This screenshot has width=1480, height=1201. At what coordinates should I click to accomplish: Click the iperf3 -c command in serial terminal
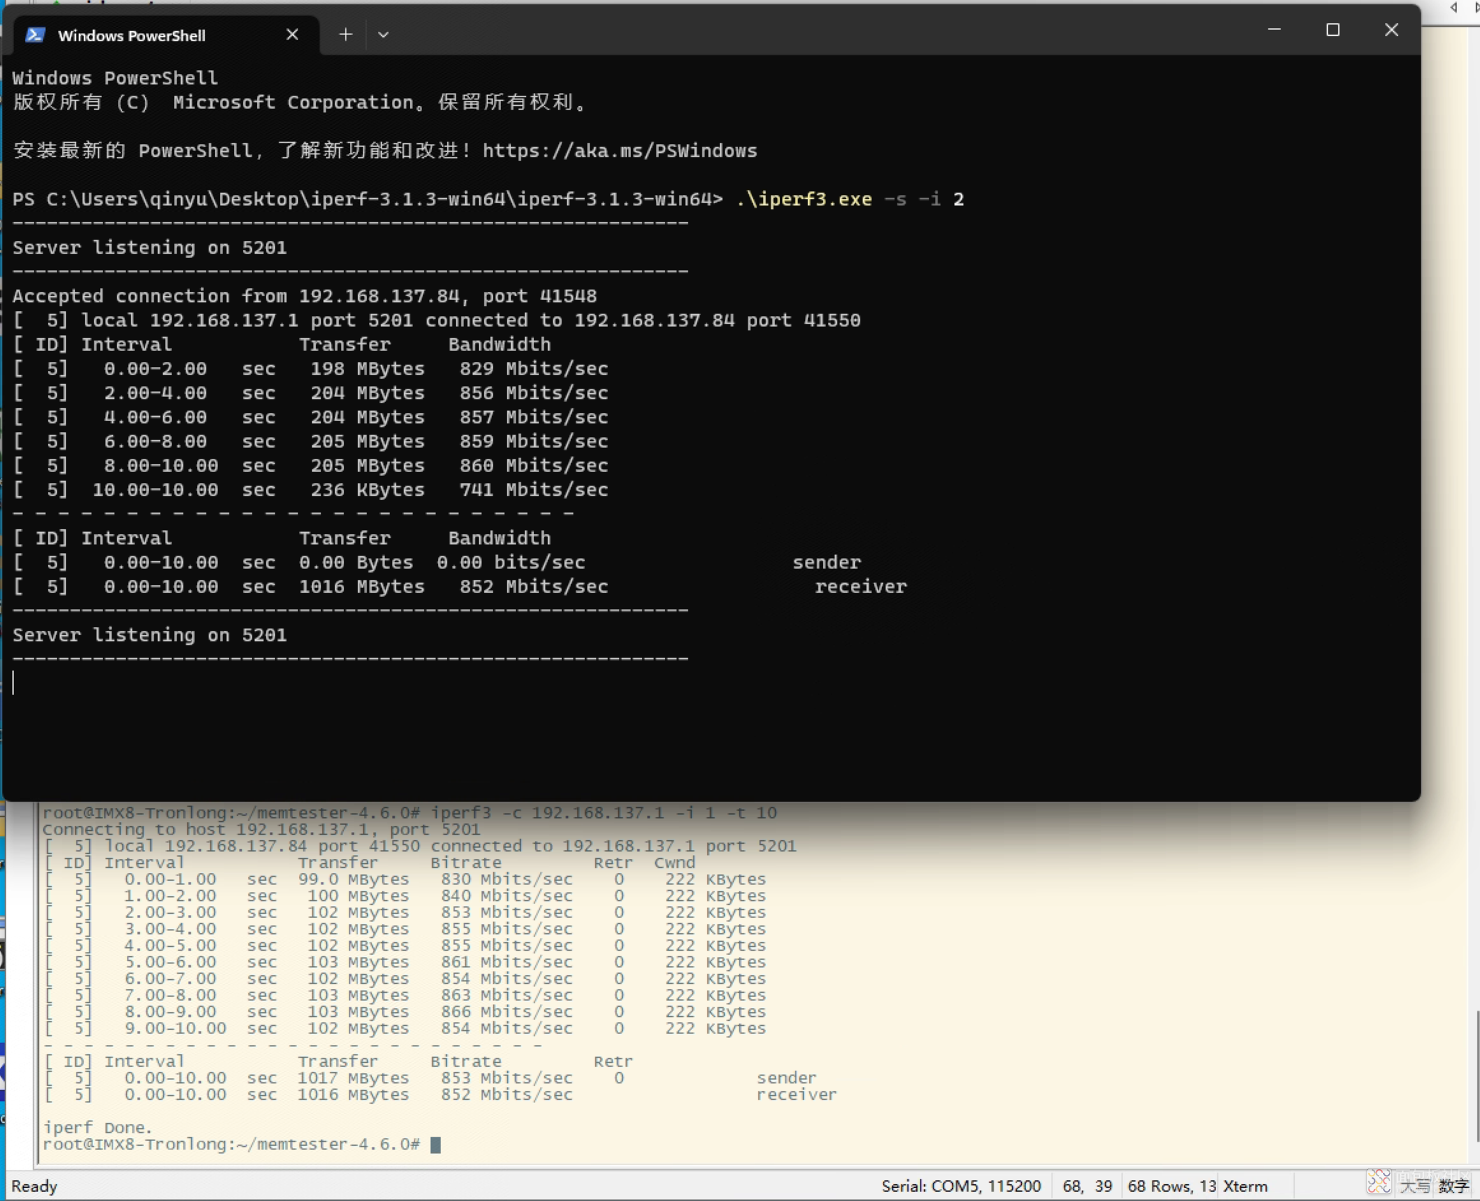[x=604, y=812]
